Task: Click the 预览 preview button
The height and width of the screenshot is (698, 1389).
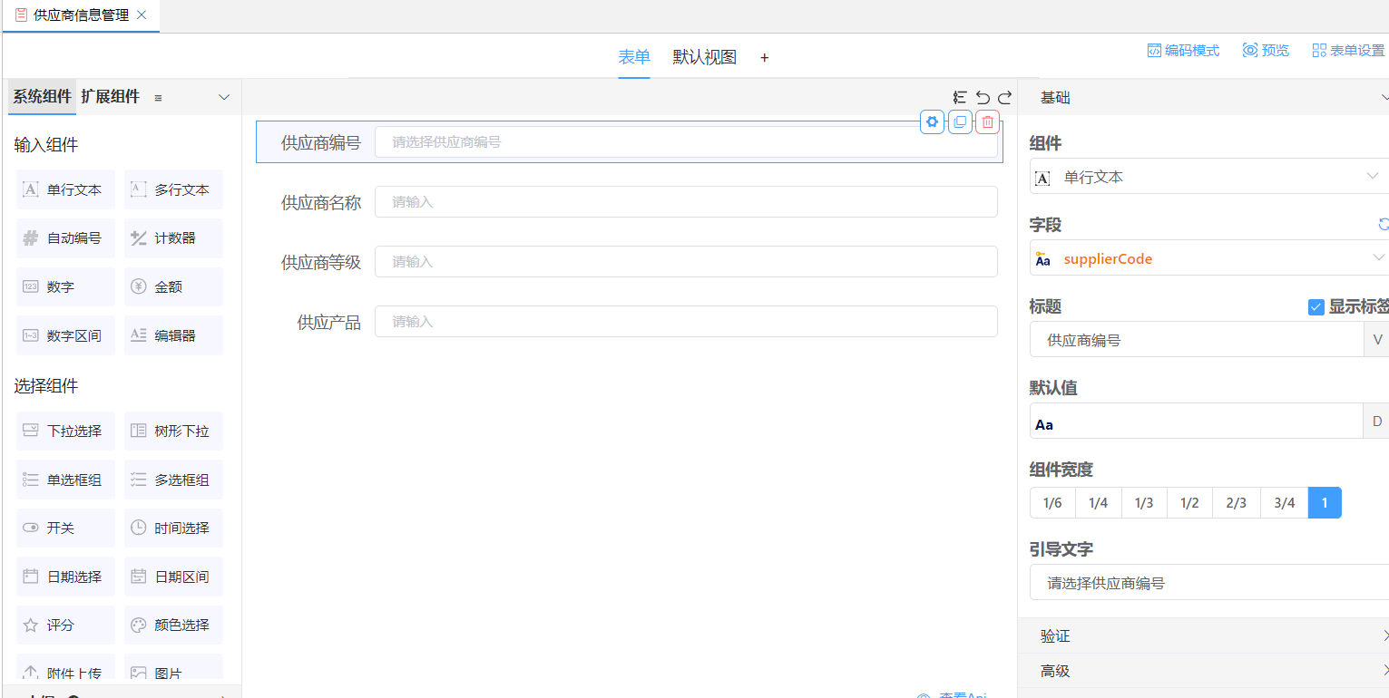Action: [1266, 51]
